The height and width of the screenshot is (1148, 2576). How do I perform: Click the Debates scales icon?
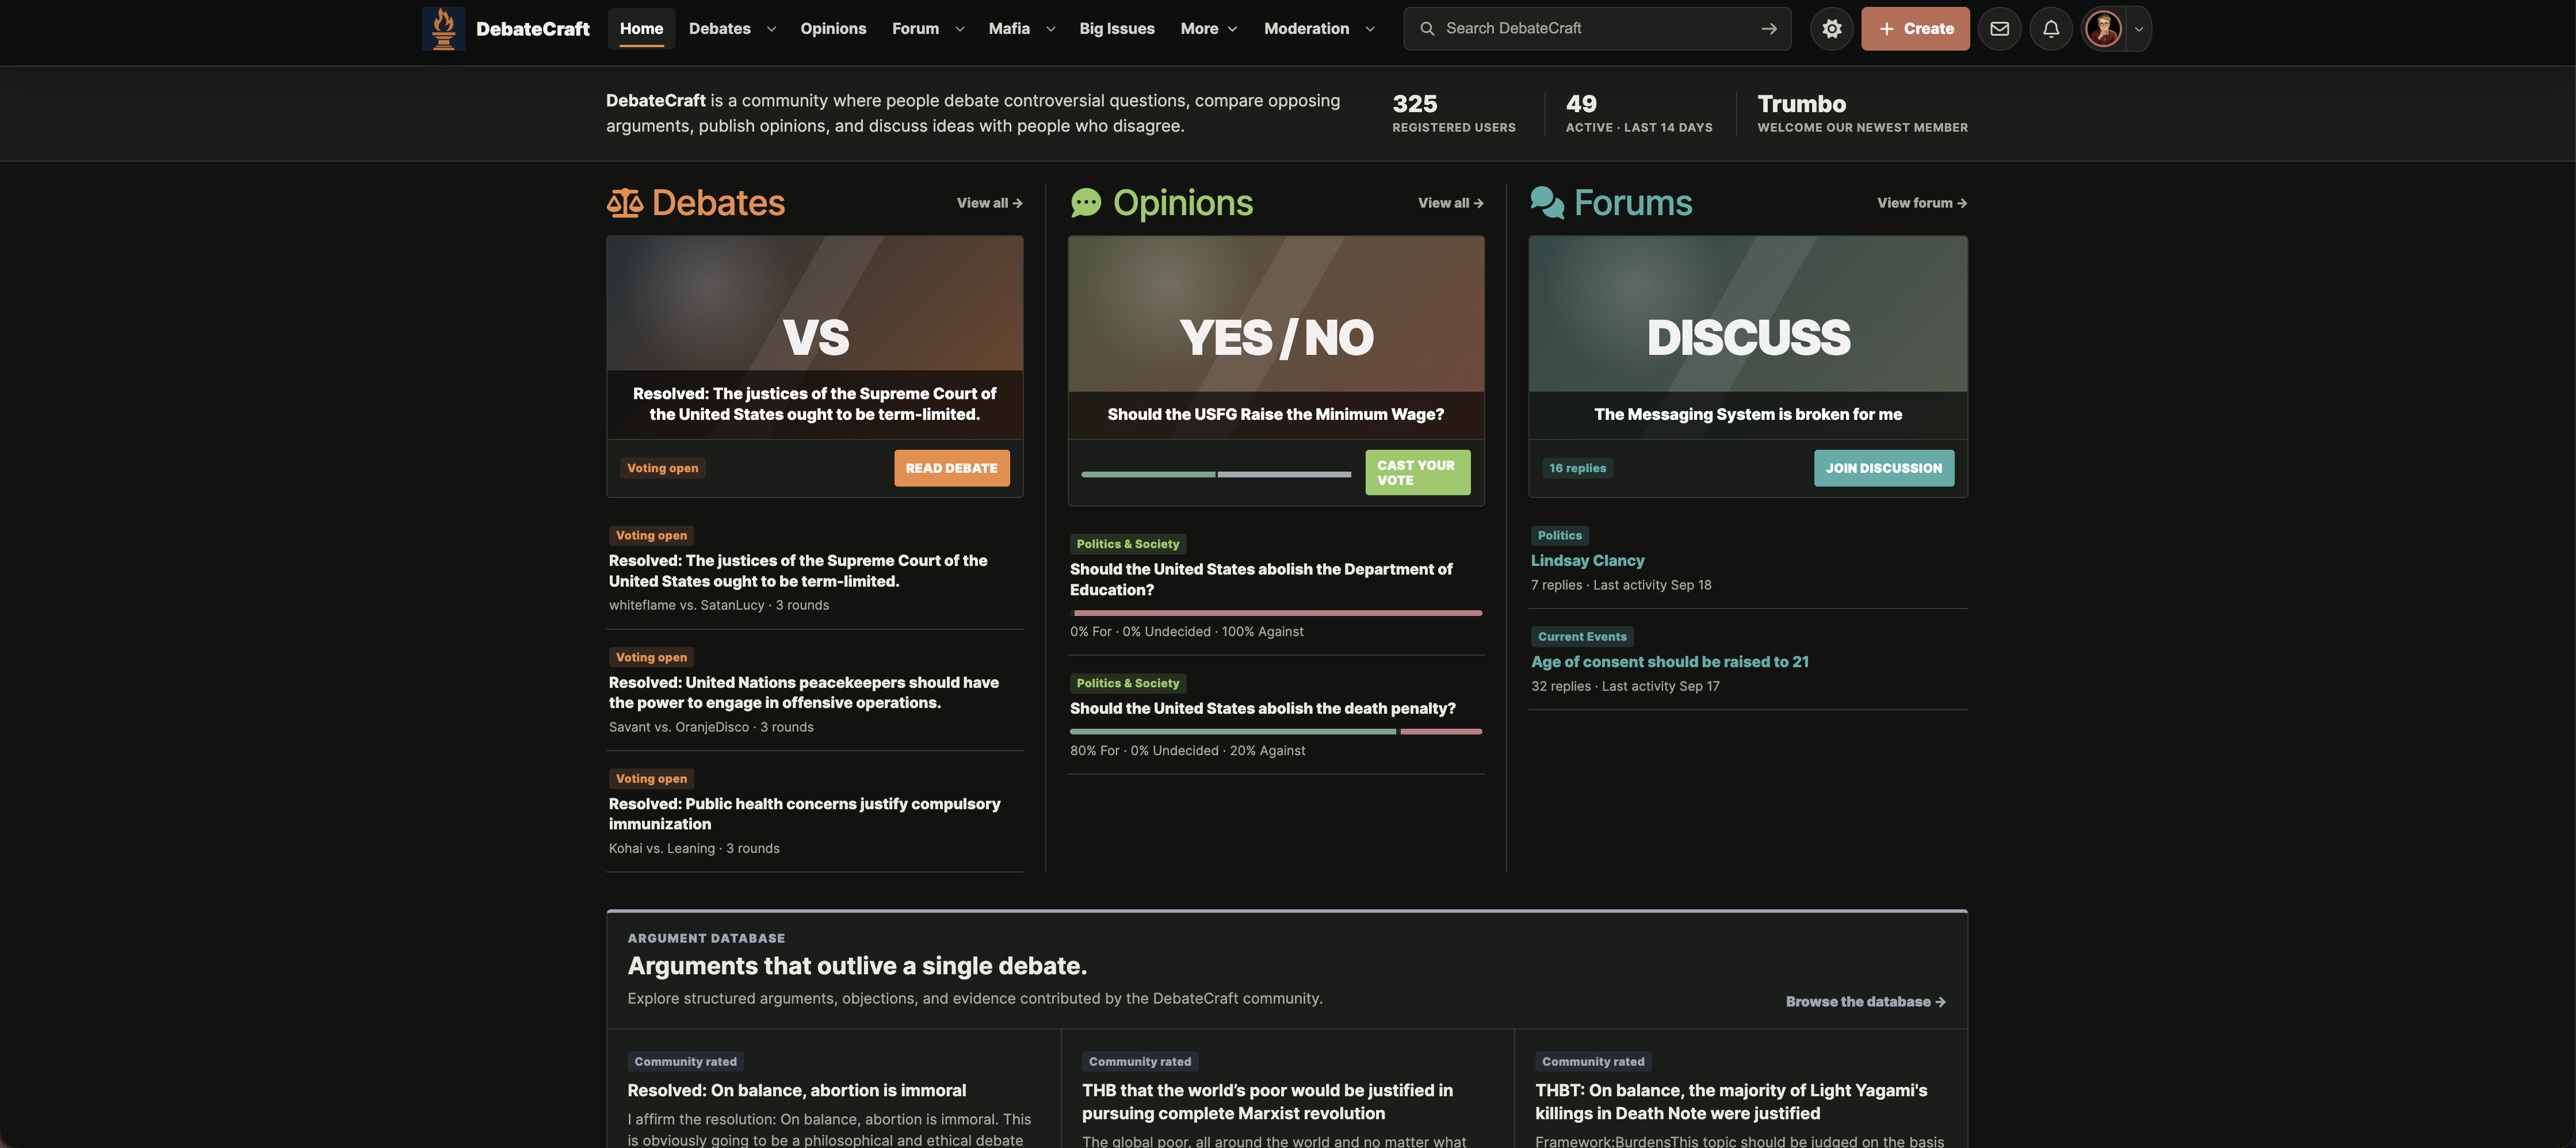tap(625, 203)
